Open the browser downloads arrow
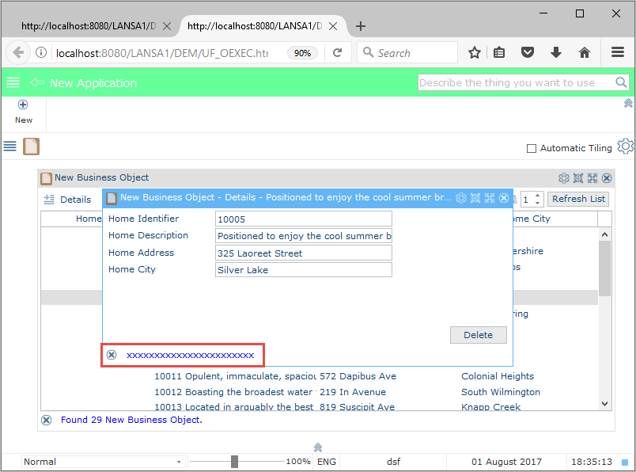 coord(556,53)
